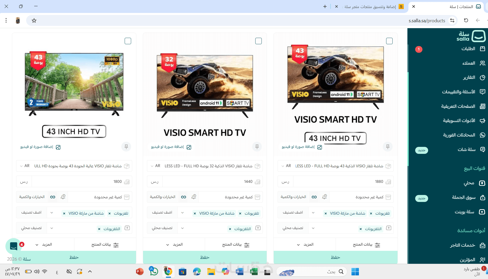Open الأدوات التسويقية marketing tools

(x=464, y=120)
